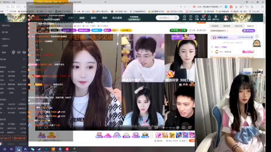Open the 客户端 client download icon
Screen dimensions: 271x152
click(203, 18)
